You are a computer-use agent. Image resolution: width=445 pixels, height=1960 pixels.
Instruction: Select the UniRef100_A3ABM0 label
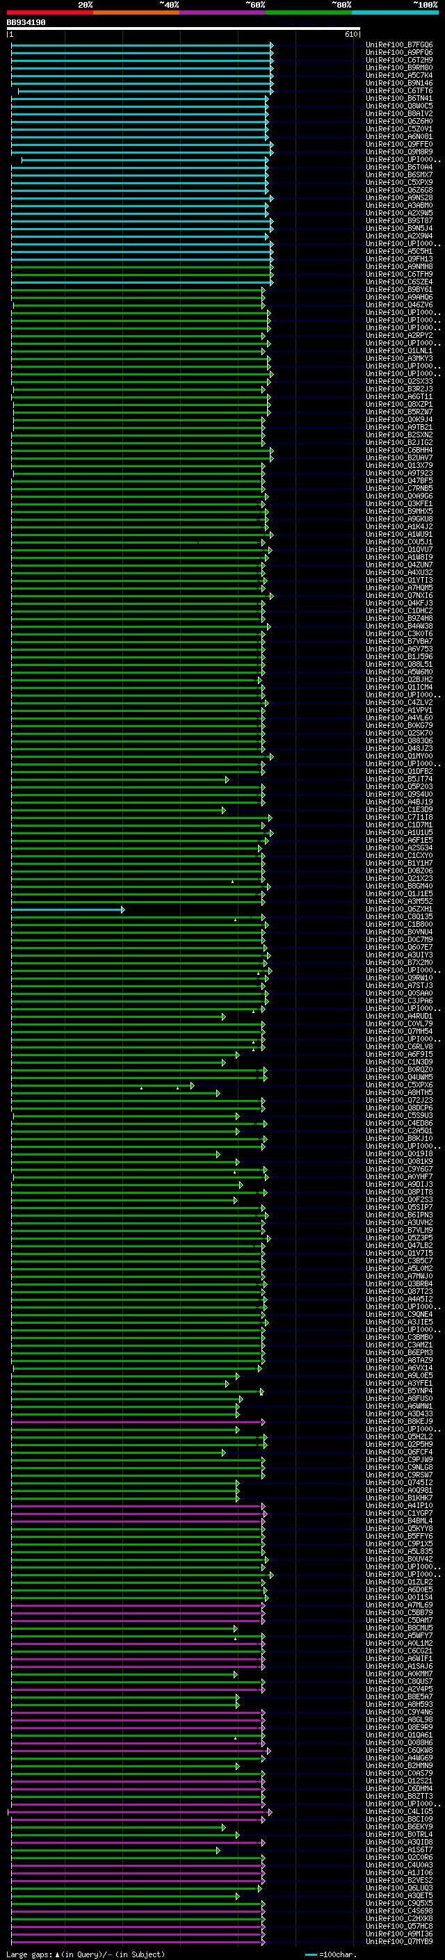399,205
